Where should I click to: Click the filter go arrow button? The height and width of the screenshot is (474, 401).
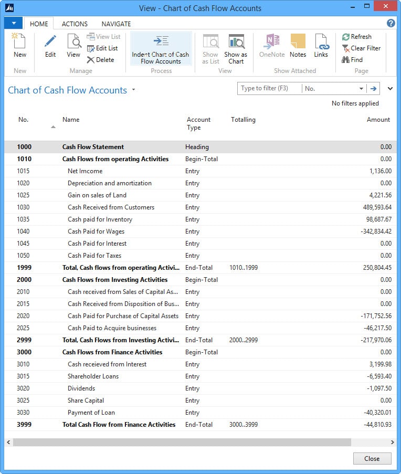click(x=374, y=89)
